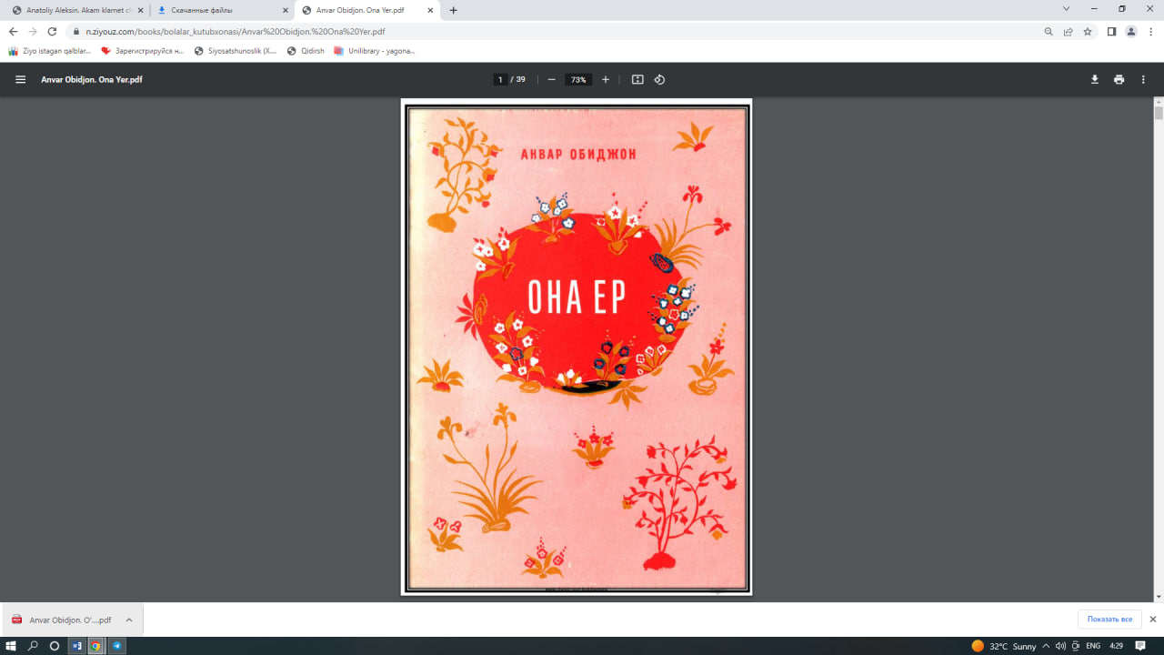Viewport: 1164px width, 655px height.
Task: Close the Скачанные файлы tab
Action: click(284, 10)
